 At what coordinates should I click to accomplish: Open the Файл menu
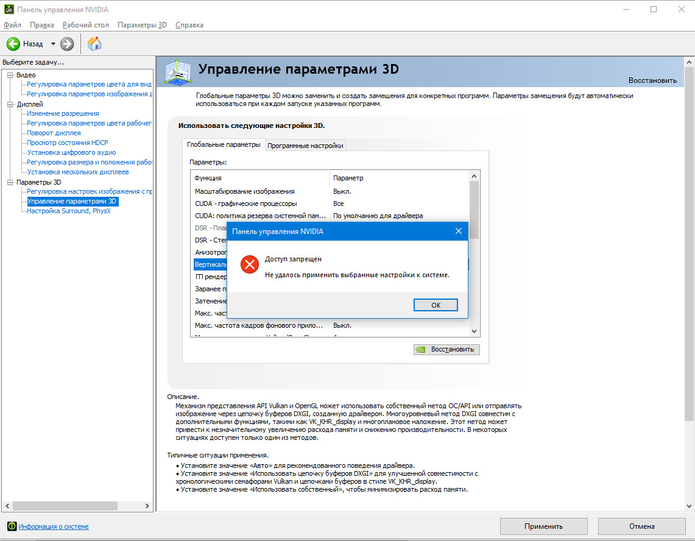12,25
